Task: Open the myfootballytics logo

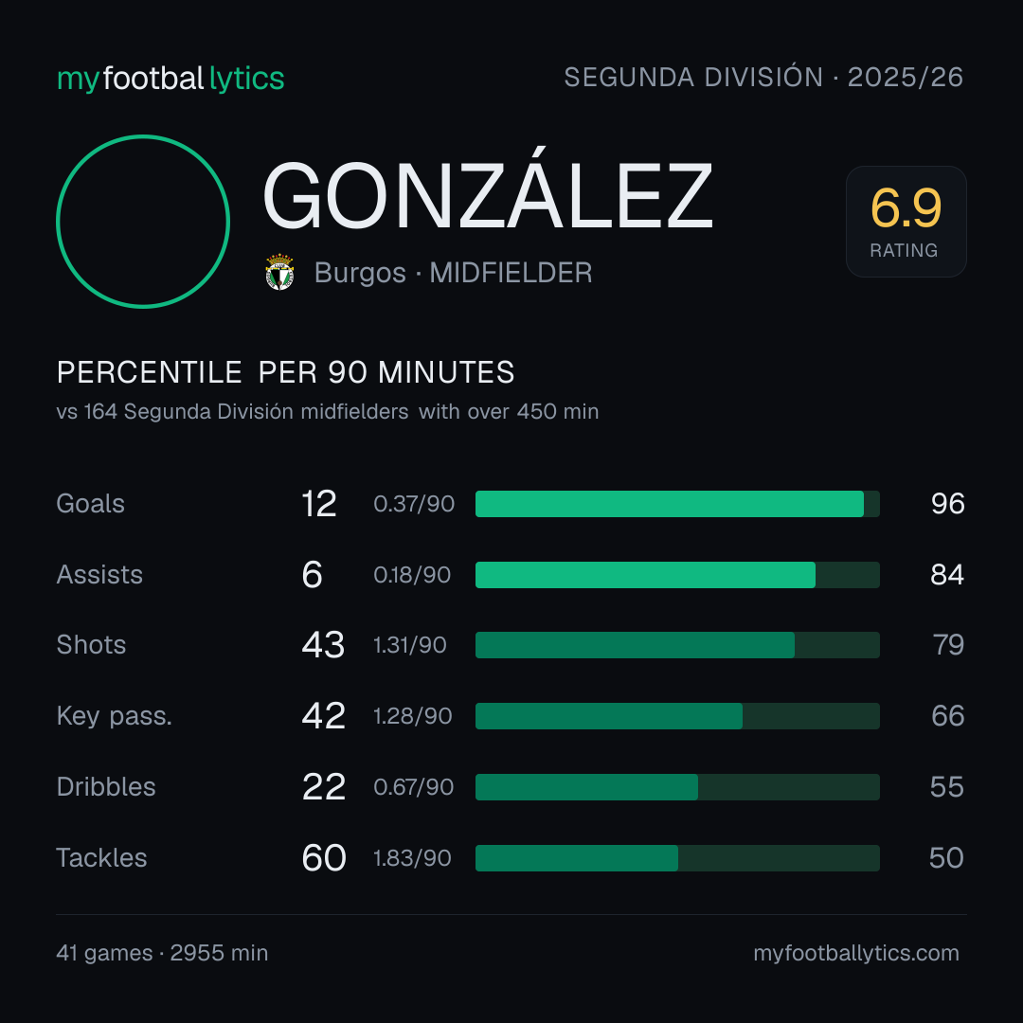Action: coord(170,79)
